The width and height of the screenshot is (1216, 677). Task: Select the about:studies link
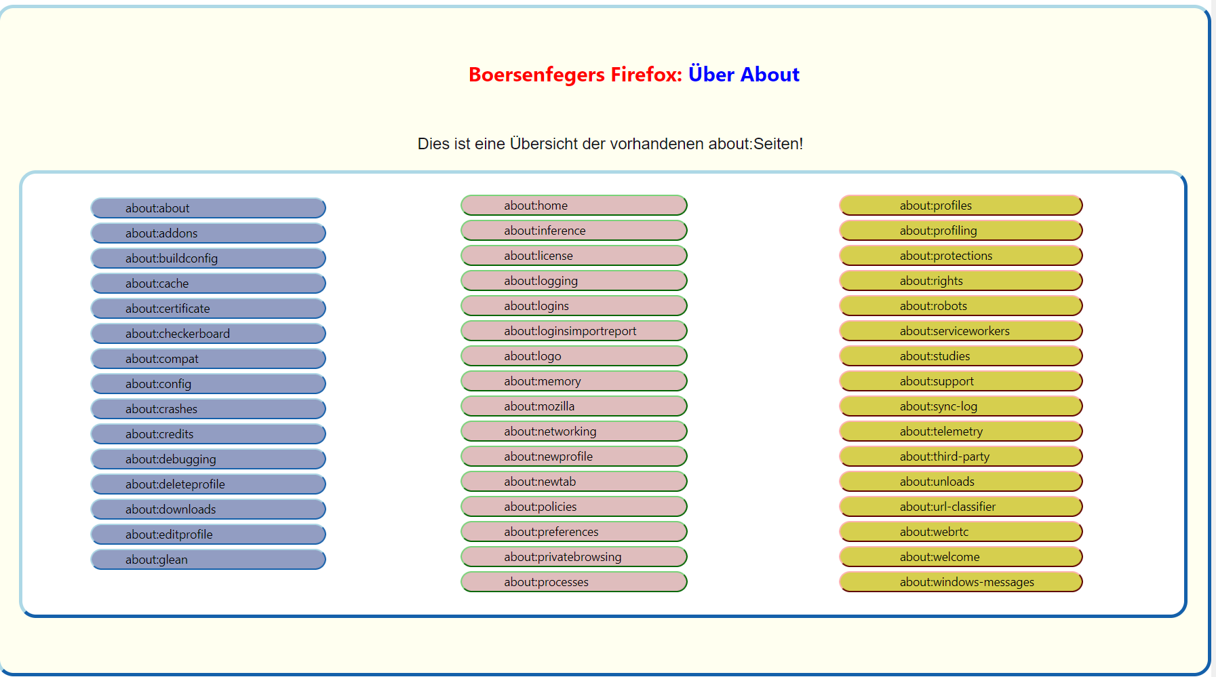(961, 356)
